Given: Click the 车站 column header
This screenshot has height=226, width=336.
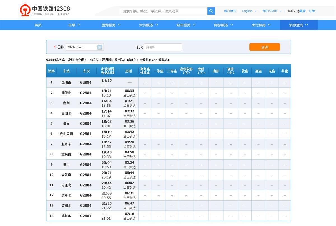Looking at the screenshot, I should [66, 71].
